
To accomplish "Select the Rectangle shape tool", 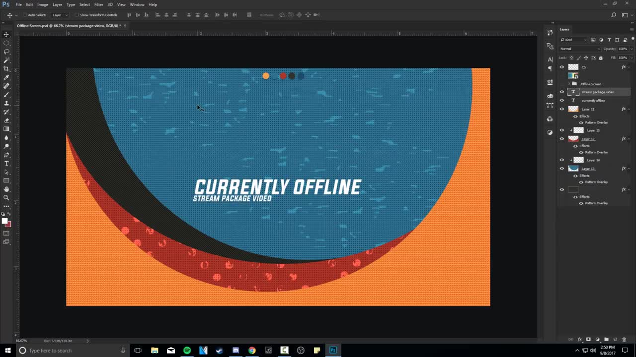I will click(x=6, y=180).
